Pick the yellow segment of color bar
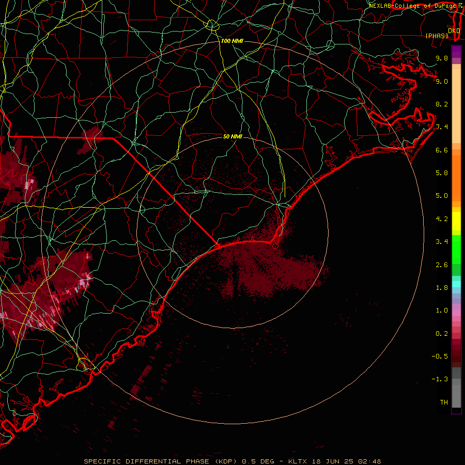465x465 pixels. [456, 221]
